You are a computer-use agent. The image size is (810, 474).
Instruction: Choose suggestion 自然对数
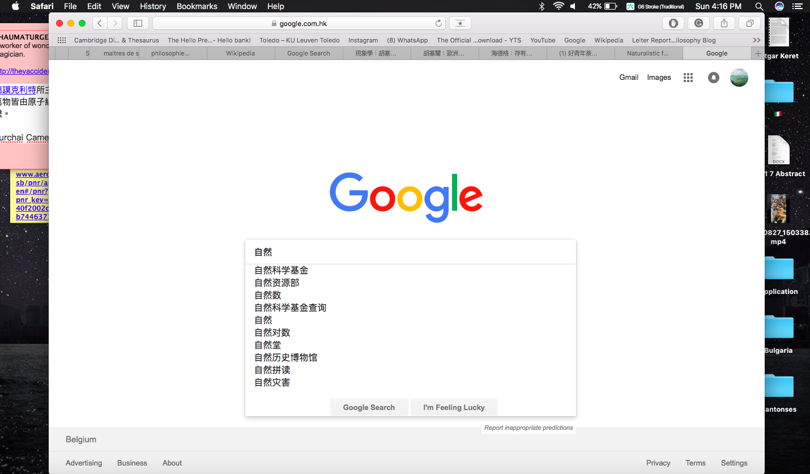coord(272,333)
